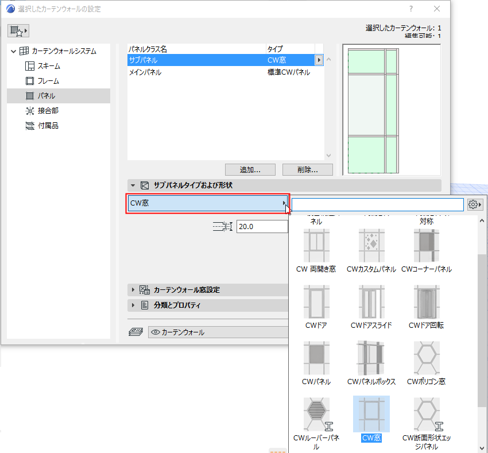Close the カーテンウォール settings dialog
This screenshot has height=453, width=488.
(437, 9)
